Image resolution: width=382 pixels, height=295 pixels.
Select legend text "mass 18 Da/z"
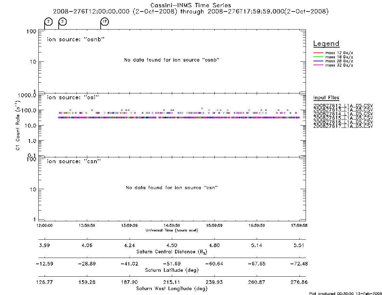(339, 57)
